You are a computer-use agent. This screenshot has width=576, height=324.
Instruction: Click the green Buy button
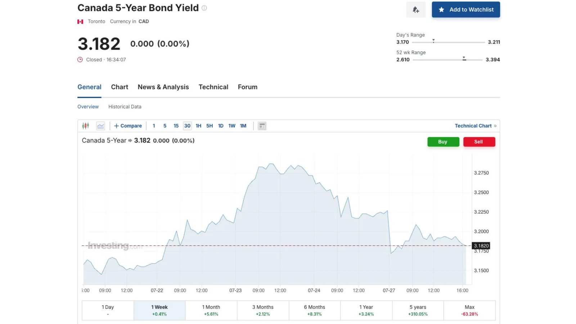[x=443, y=142]
